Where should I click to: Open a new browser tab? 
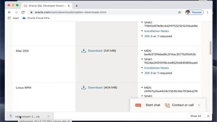pos(77,6)
